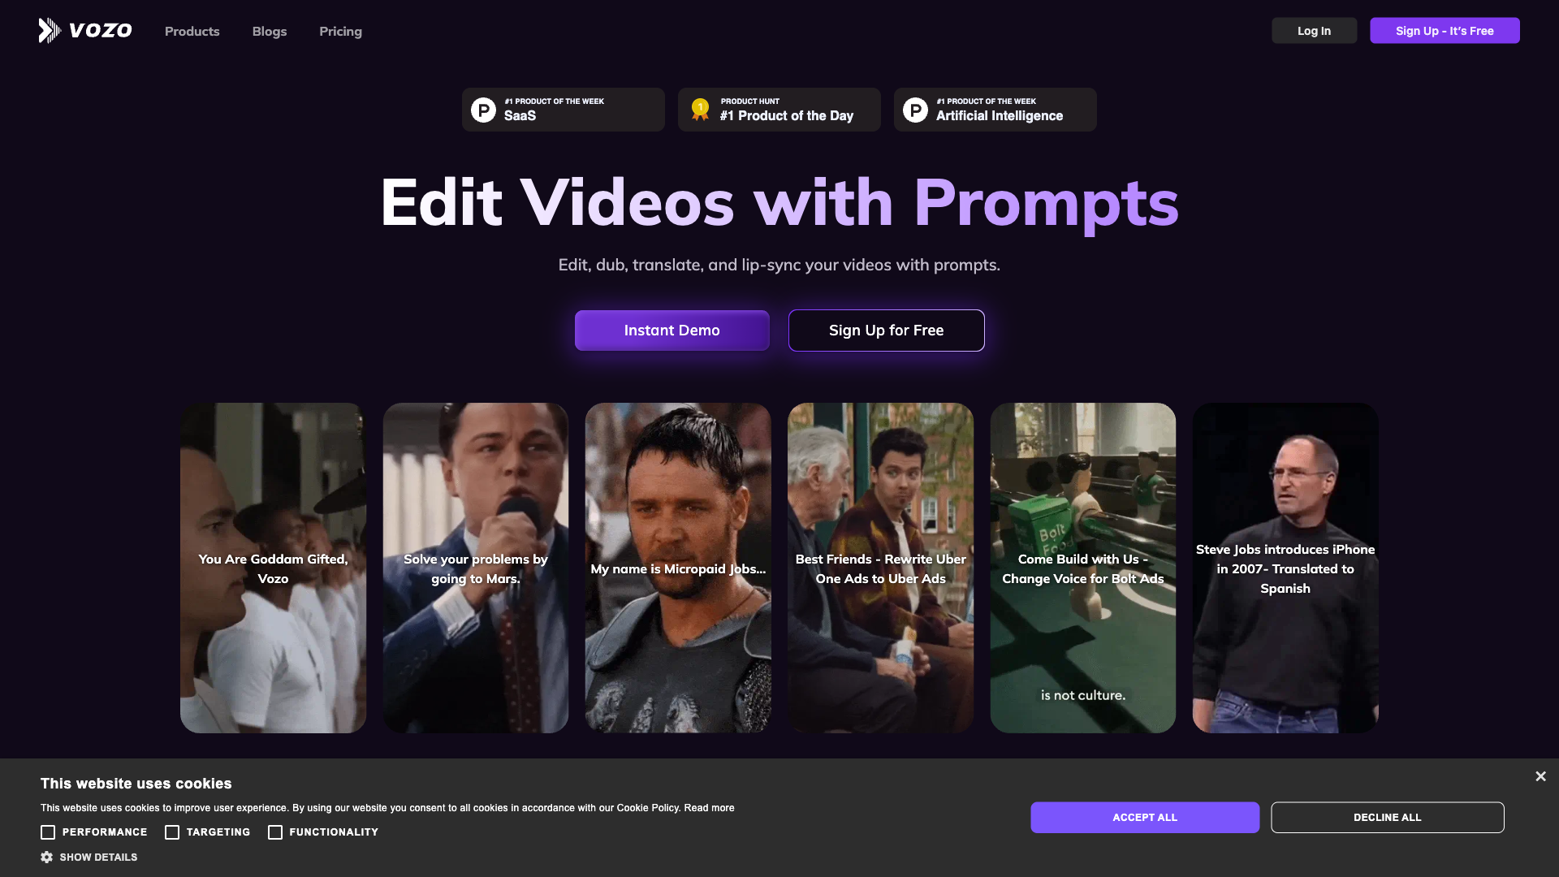Click the Steve Jobs iPhone 2007 video thumbnail
This screenshot has width=1559, height=877.
[x=1285, y=568]
